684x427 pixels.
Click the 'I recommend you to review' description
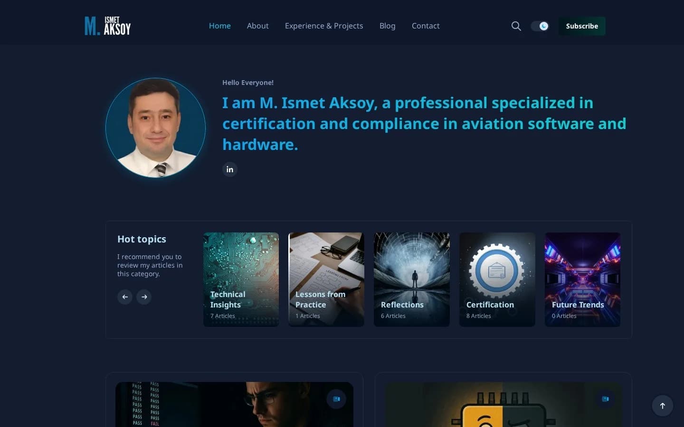coord(150,265)
